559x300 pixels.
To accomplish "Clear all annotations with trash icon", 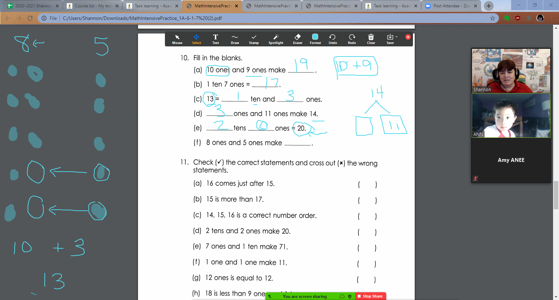I will click(371, 39).
